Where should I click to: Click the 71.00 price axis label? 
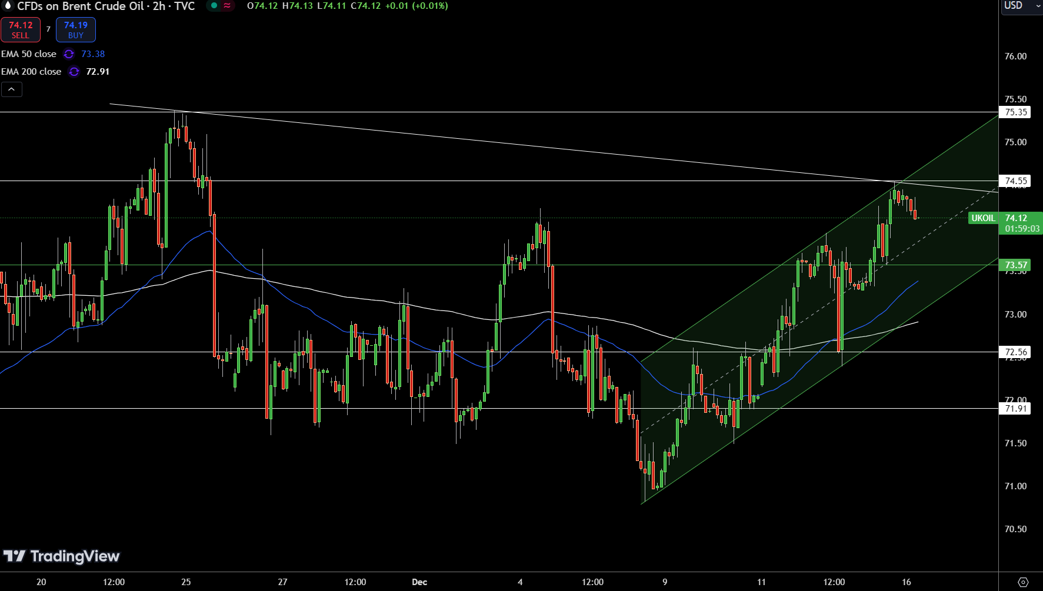pos(1015,486)
